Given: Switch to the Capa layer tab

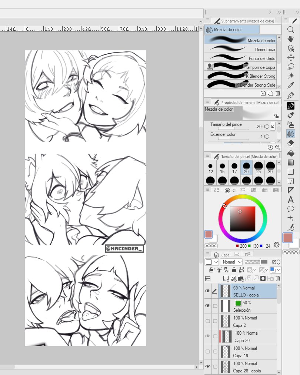Looking at the screenshot, I should point(222,255).
